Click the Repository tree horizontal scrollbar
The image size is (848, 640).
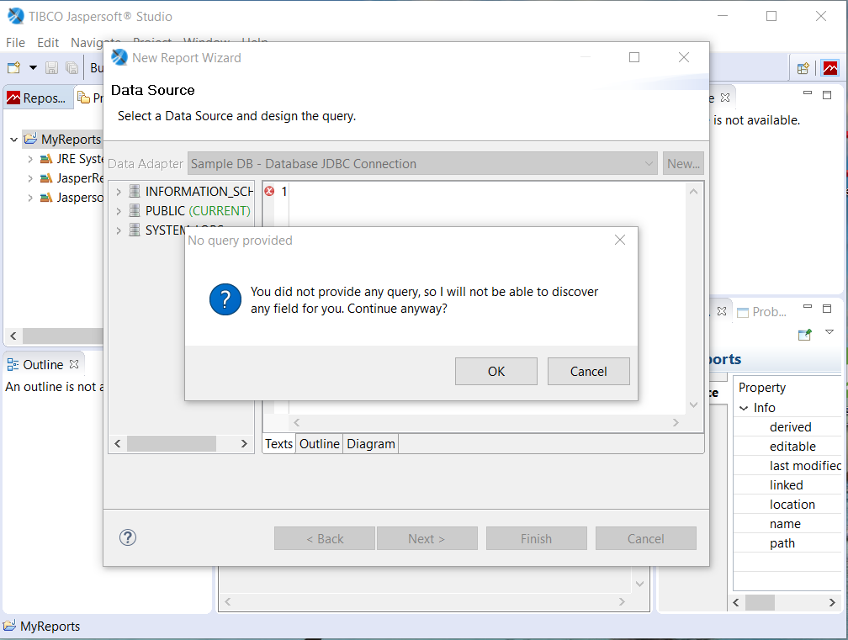point(63,336)
